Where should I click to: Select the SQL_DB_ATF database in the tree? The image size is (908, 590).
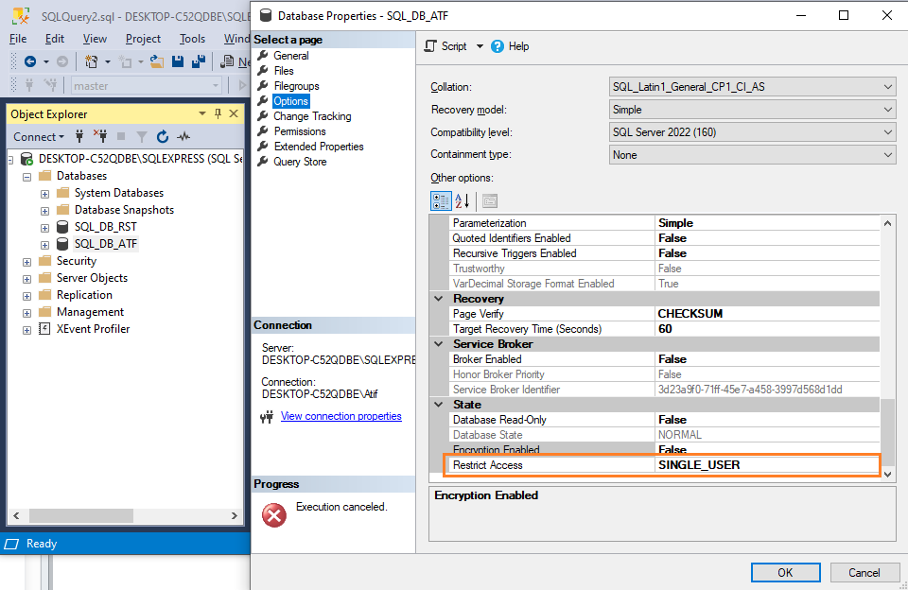(x=105, y=244)
